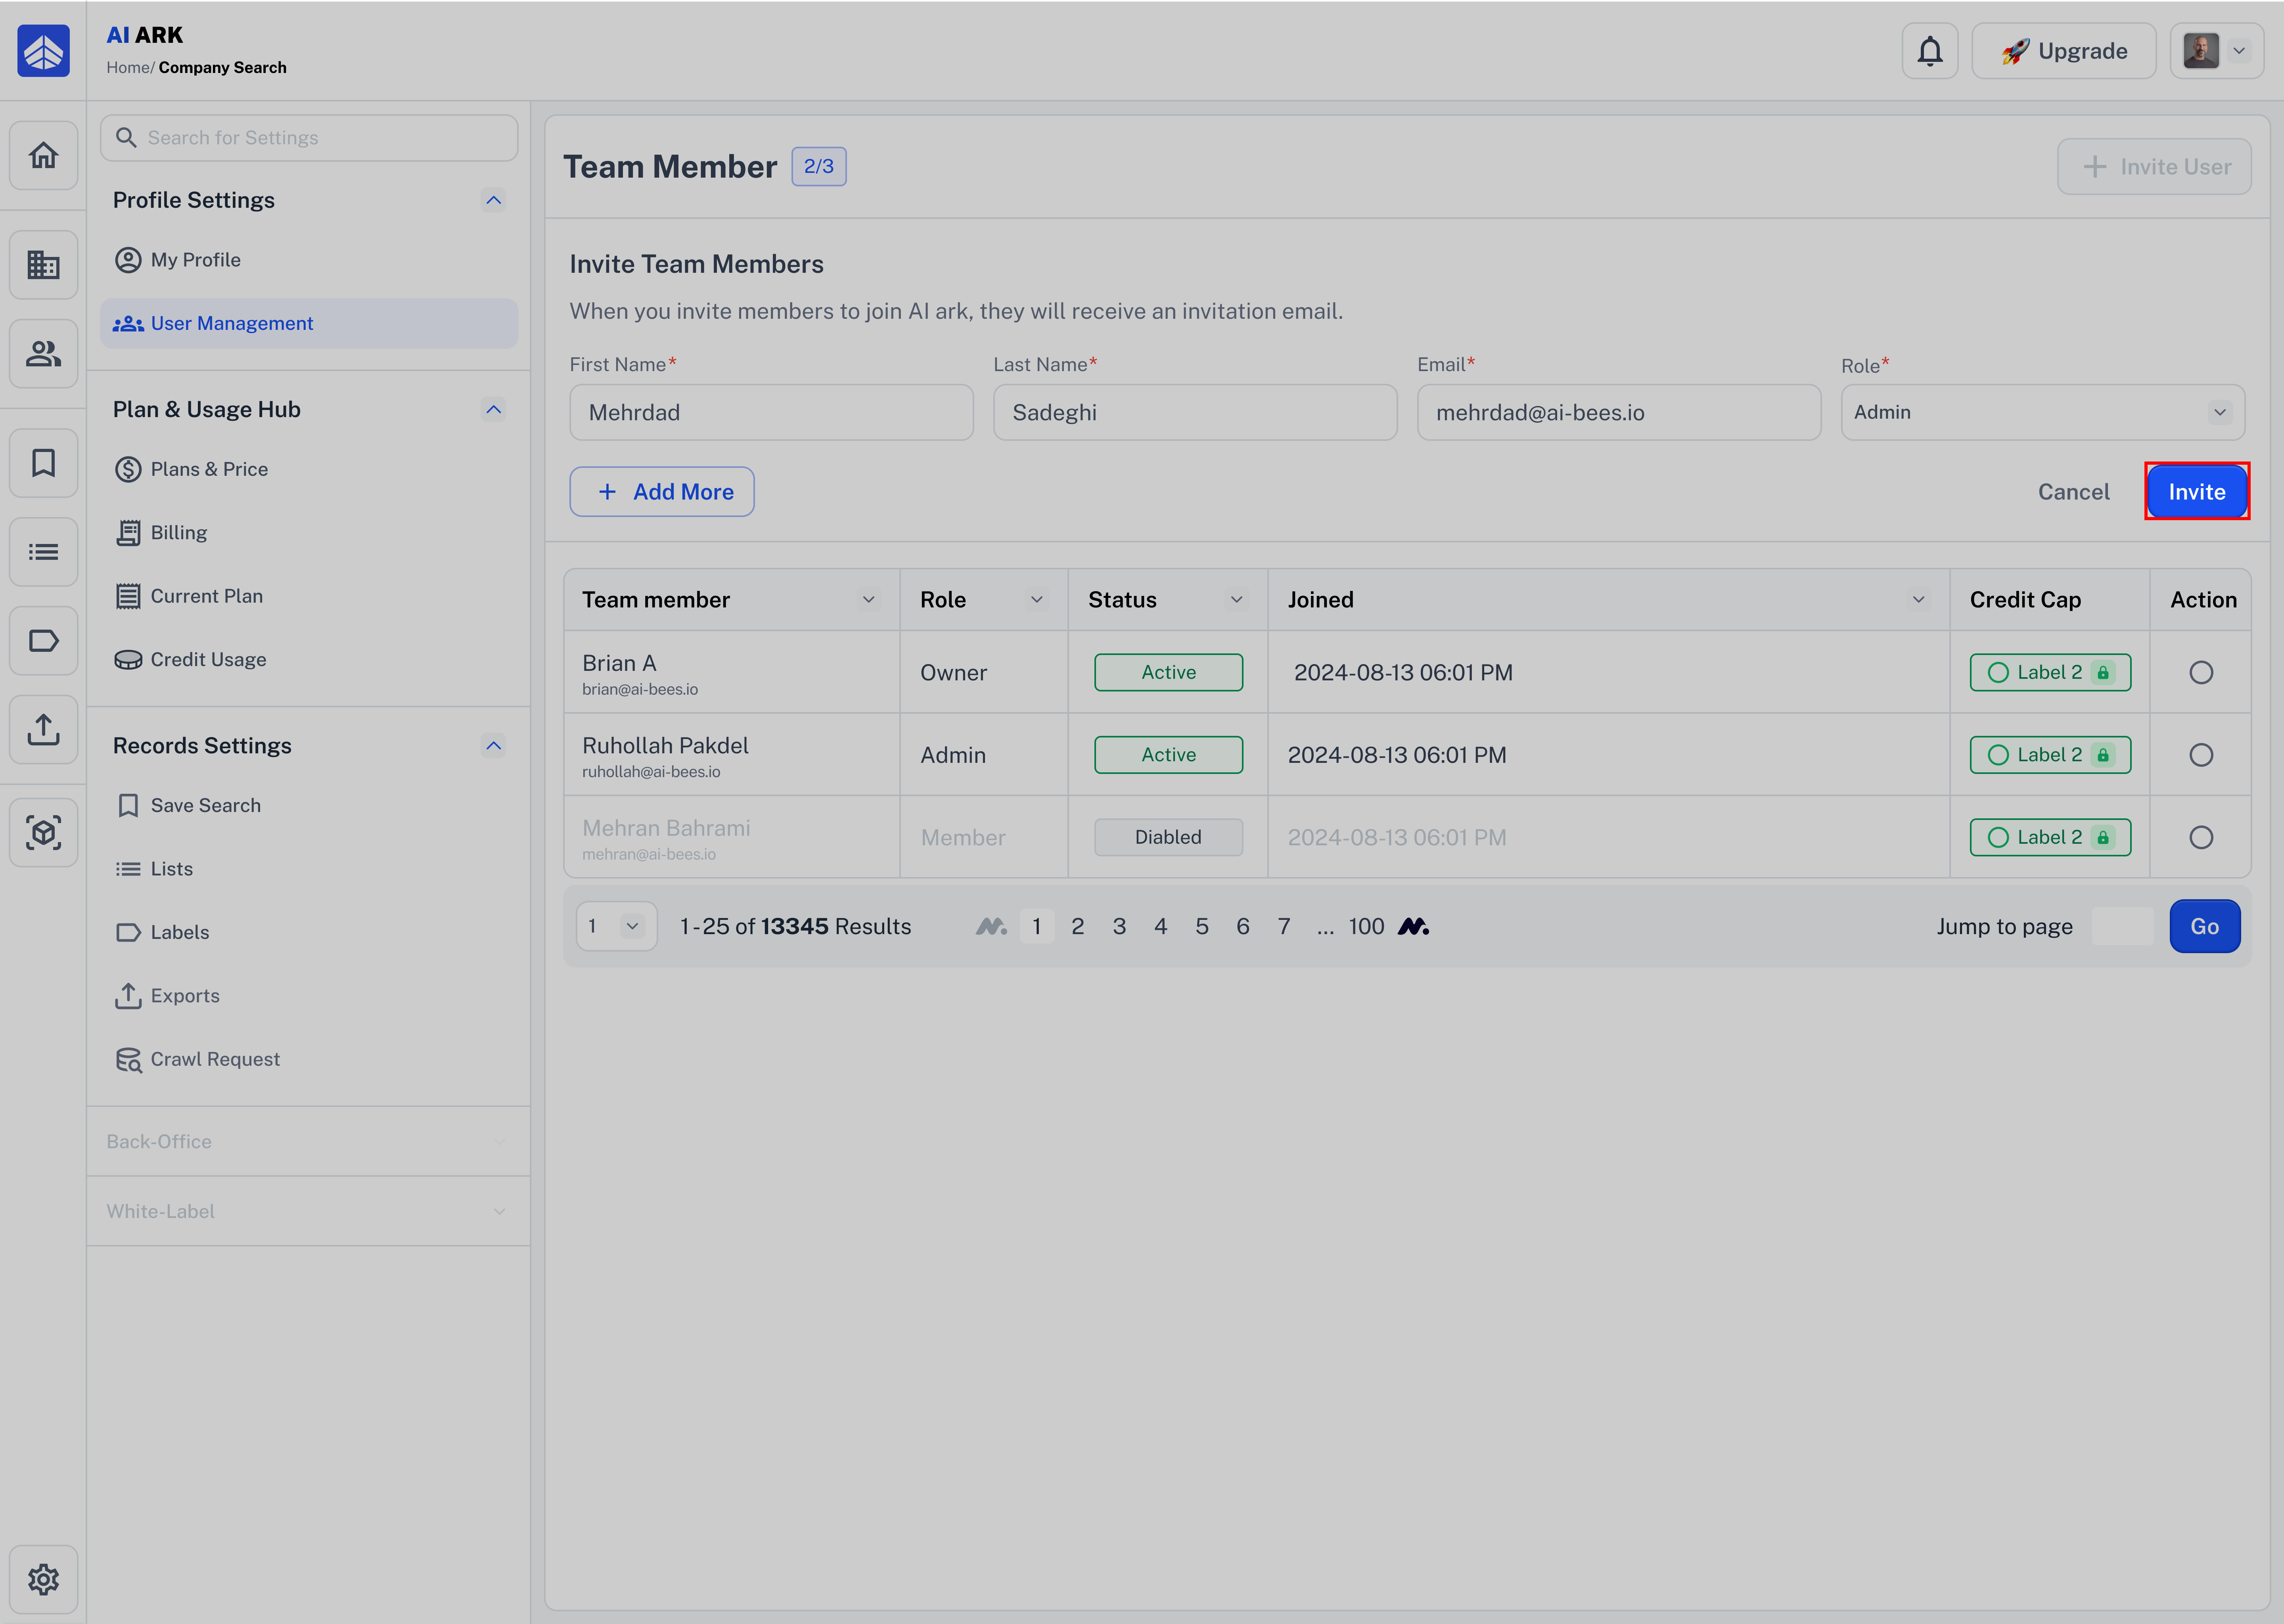Screen dimensions: 2284x1624
Task: Click the Home breadcrumb link
Action: click(128, 68)
